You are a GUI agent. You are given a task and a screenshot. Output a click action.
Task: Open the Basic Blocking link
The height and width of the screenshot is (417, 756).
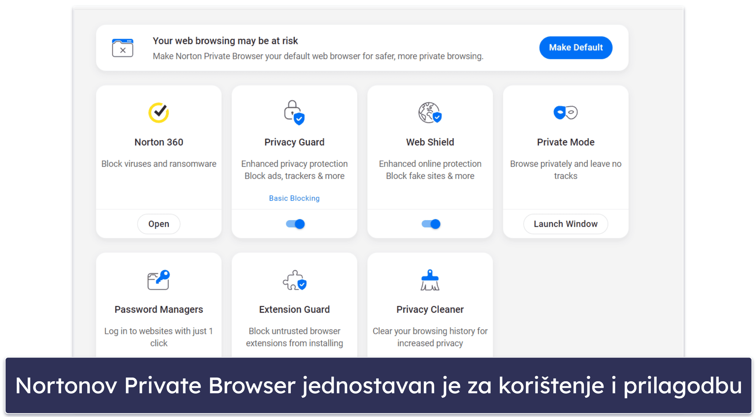pyautogui.click(x=294, y=198)
